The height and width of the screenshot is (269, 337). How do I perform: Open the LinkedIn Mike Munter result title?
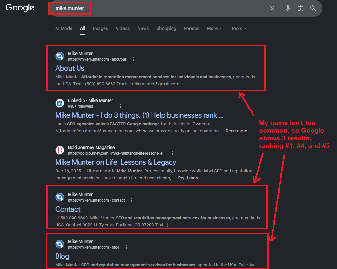(139, 115)
